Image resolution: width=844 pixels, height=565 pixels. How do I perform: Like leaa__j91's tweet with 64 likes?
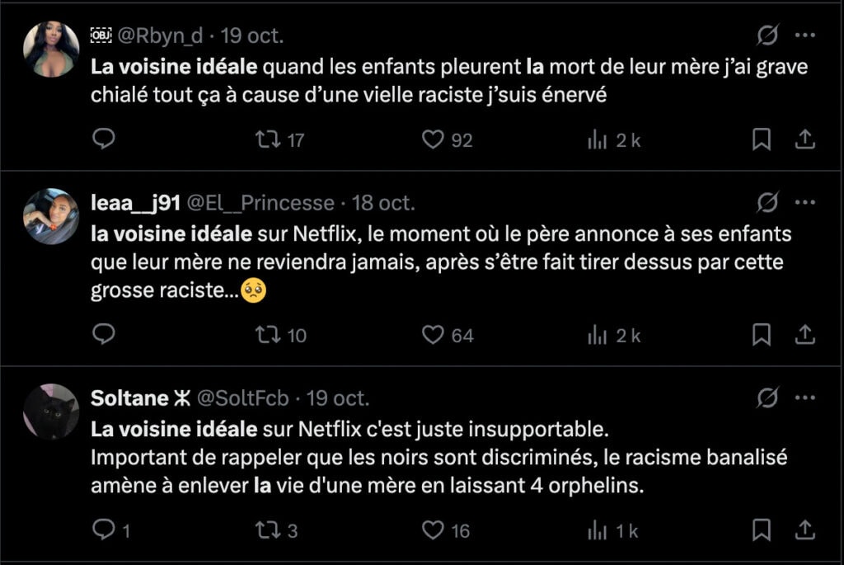[434, 334]
